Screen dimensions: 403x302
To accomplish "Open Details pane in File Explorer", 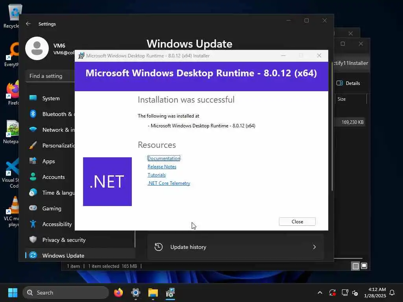I will pos(348,83).
